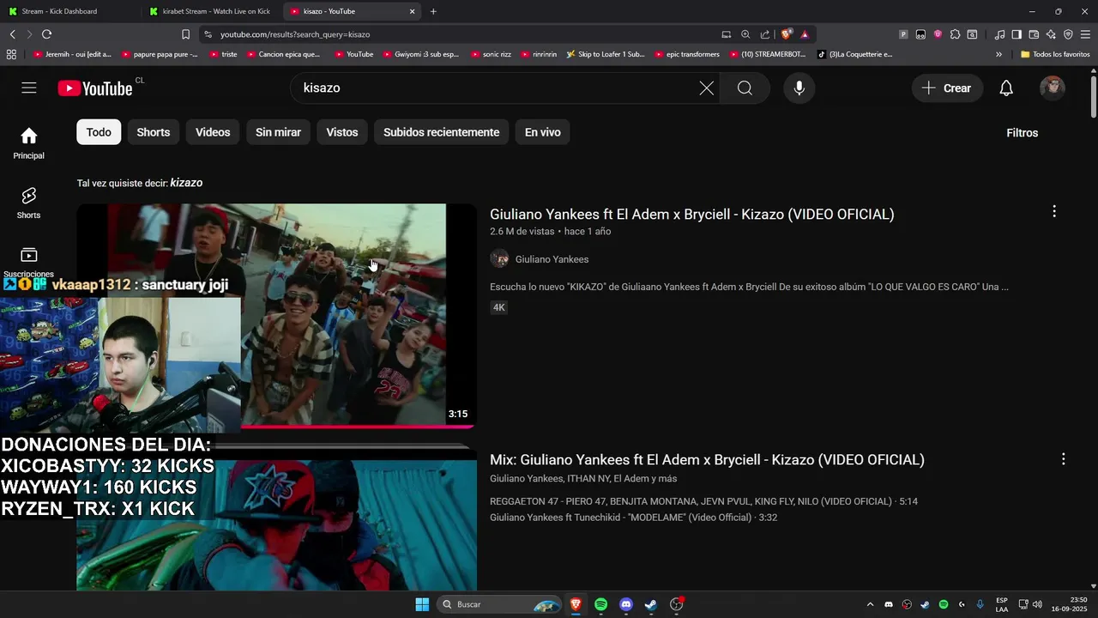Image resolution: width=1098 pixels, height=618 pixels.
Task: Click the taskbar Buscar search box
Action: 499,604
